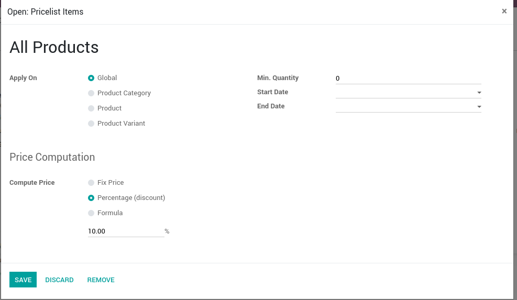Open the End Date dropdown arrow
517x300 pixels.
(x=479, y=107)
